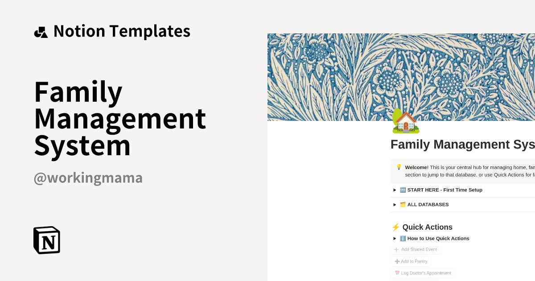535x281 pixels.
Task: Click the info icon beside How to Use Quick Actions
Action: click(402, 238)
